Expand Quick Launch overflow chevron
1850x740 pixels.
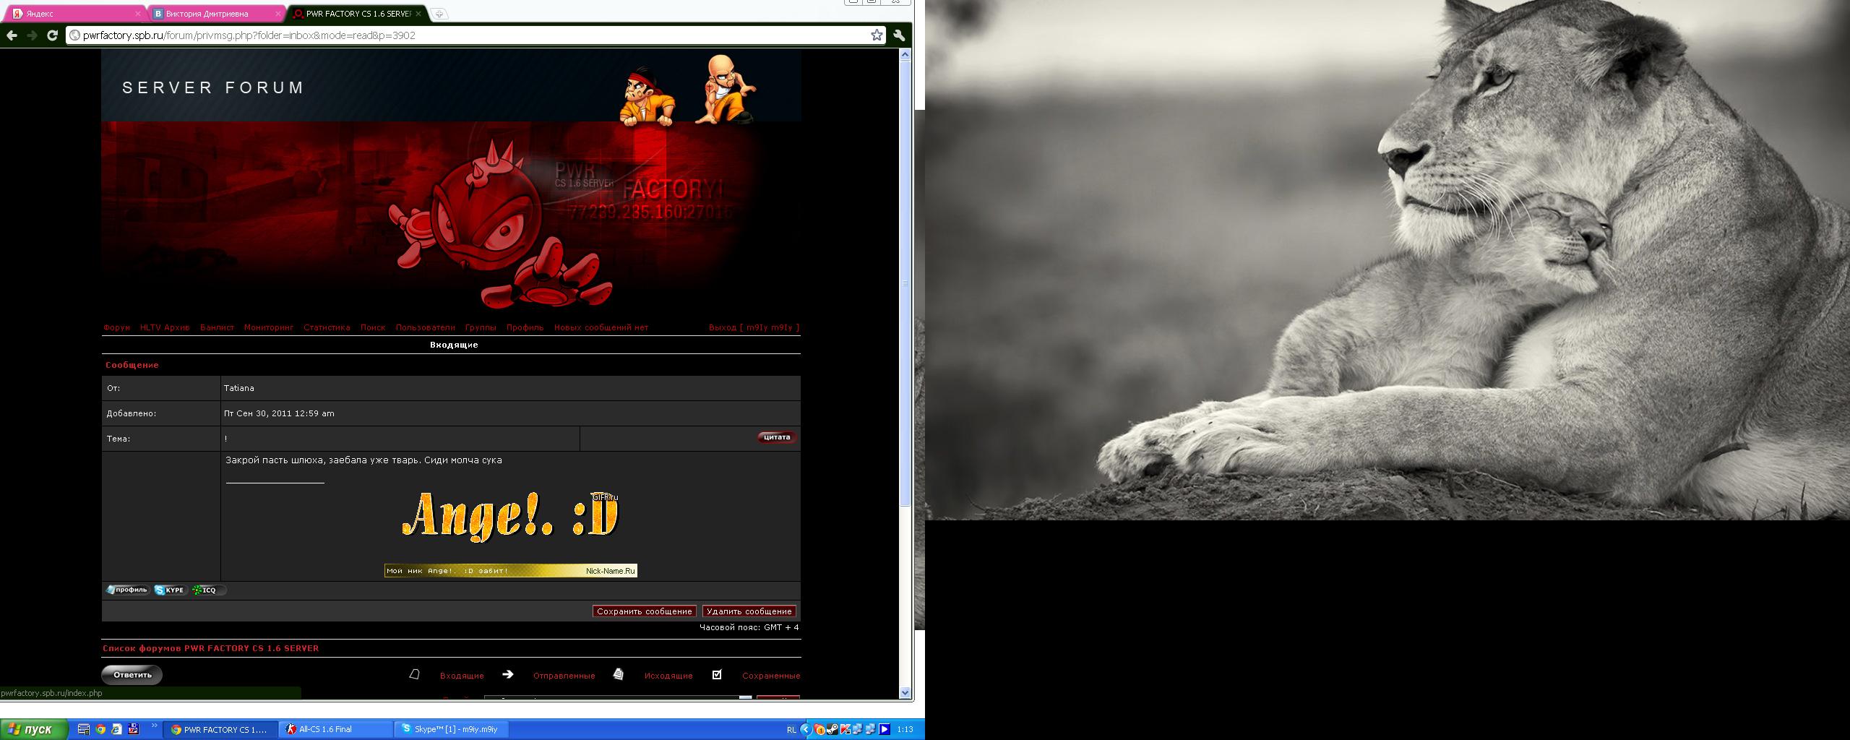[x=154, y=726]
